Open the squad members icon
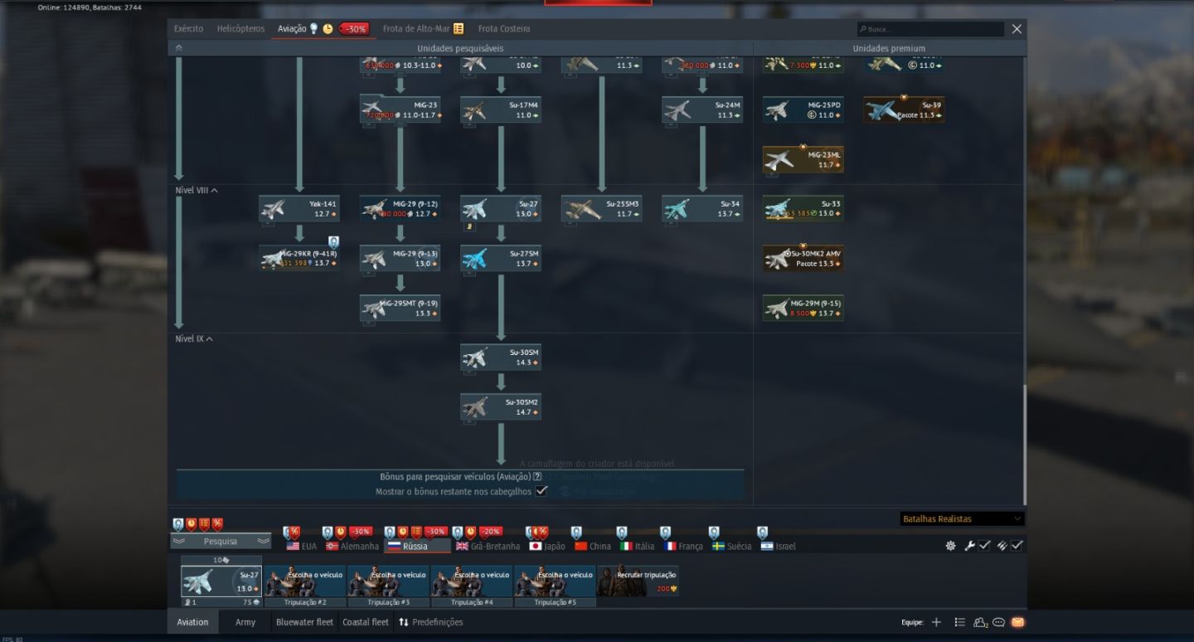 pyautogui.click(x=981, y=622)
